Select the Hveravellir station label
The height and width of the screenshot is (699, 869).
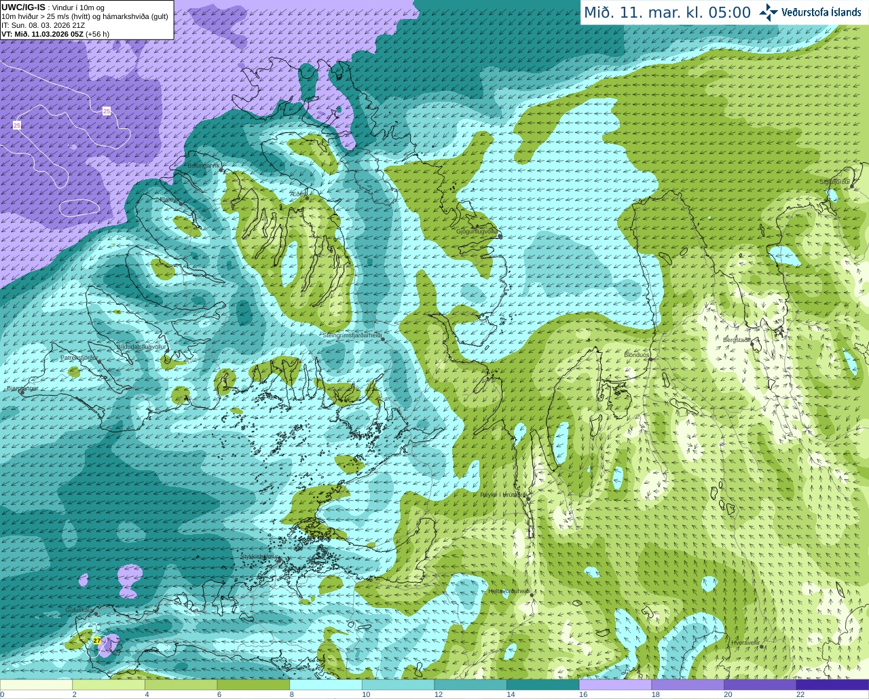click(745, 642)
